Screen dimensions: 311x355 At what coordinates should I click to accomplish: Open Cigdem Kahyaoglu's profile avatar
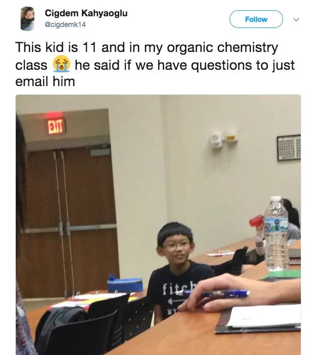27,18
